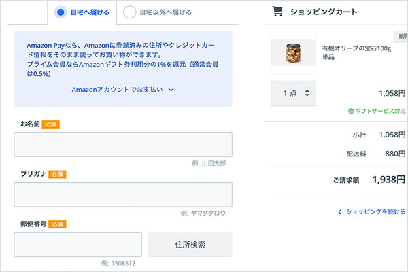
Task: Click the left chevron beside ショッピングを続ける
Action: click(339, 212)
